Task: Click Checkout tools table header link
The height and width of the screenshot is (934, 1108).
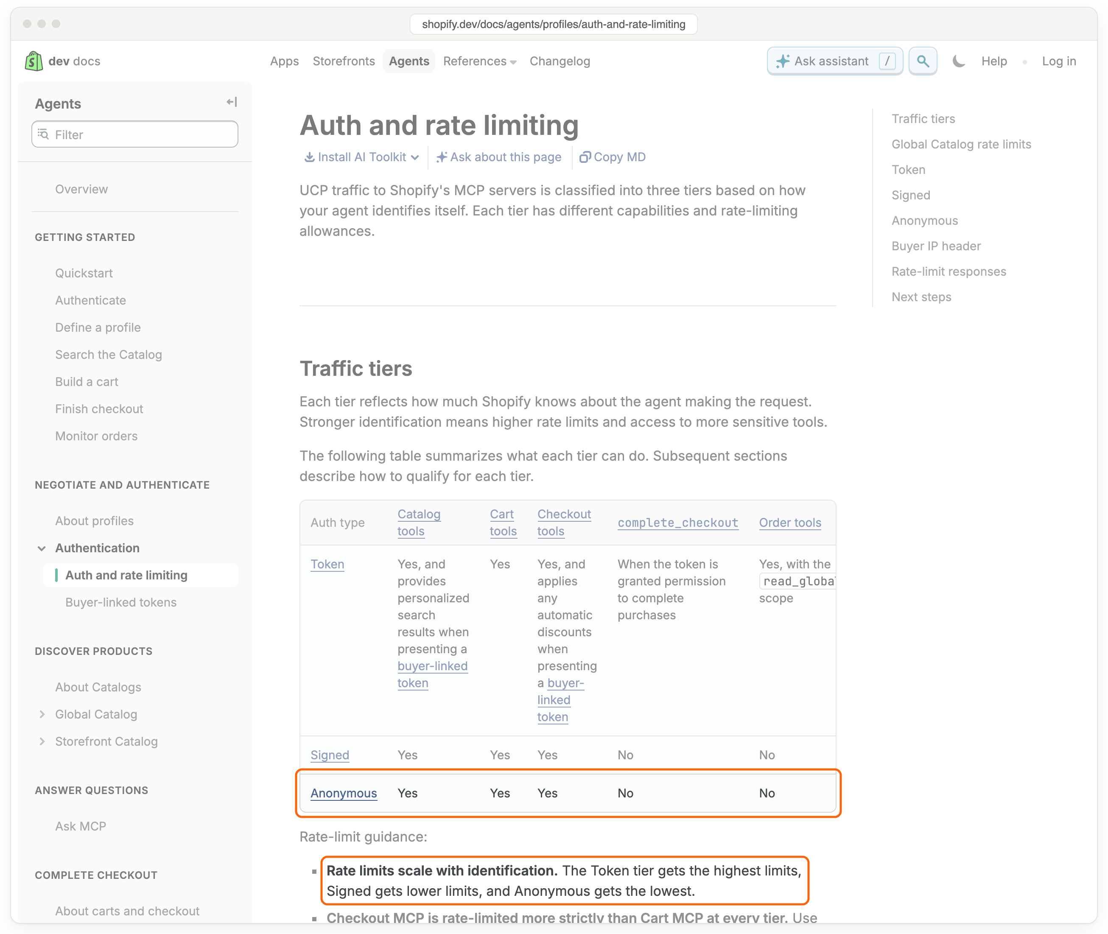Action: tap(564, 523)
